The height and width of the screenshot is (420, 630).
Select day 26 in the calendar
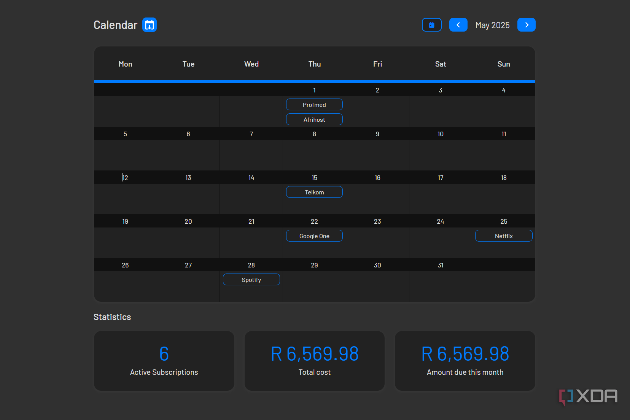(x=125, y=265)
